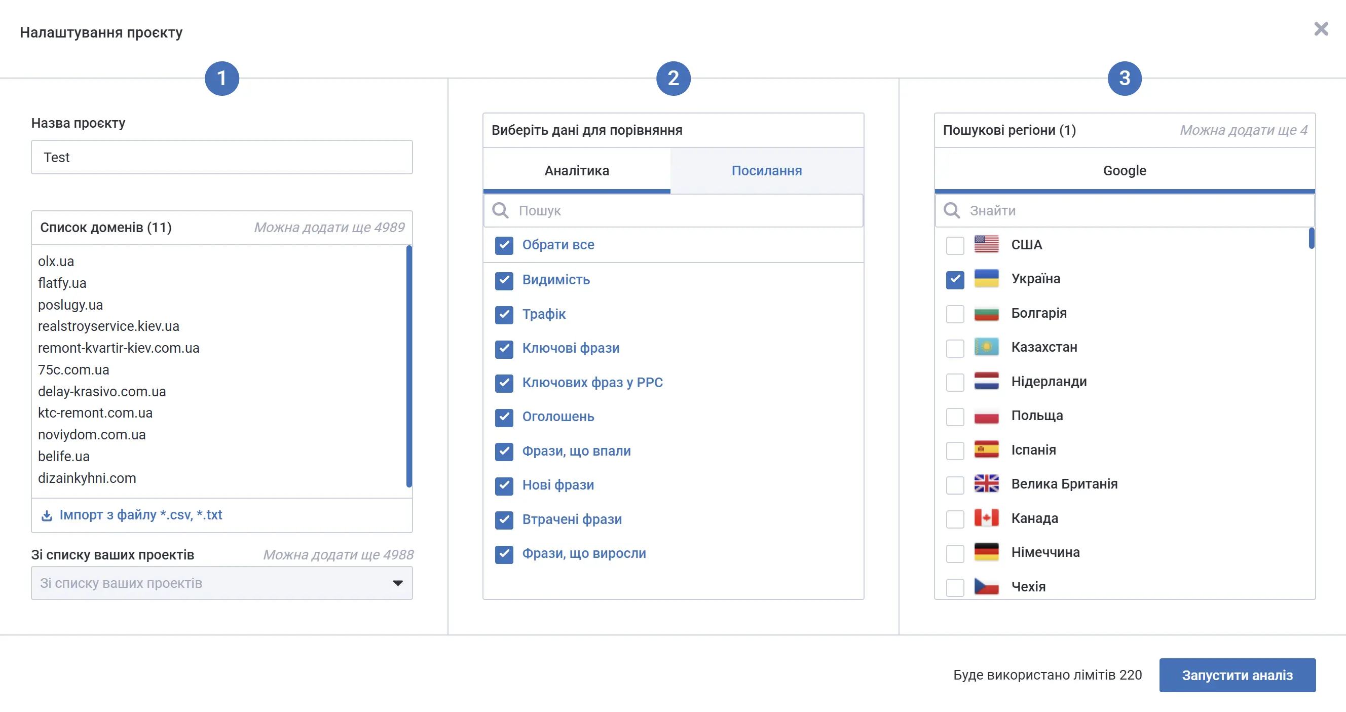Click the step 1 circle indicator
Viewport: 1346px width, 712px height.
[221, 79]
